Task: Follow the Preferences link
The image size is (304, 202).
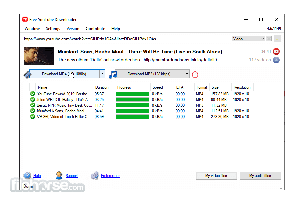Action: point(110,176)
